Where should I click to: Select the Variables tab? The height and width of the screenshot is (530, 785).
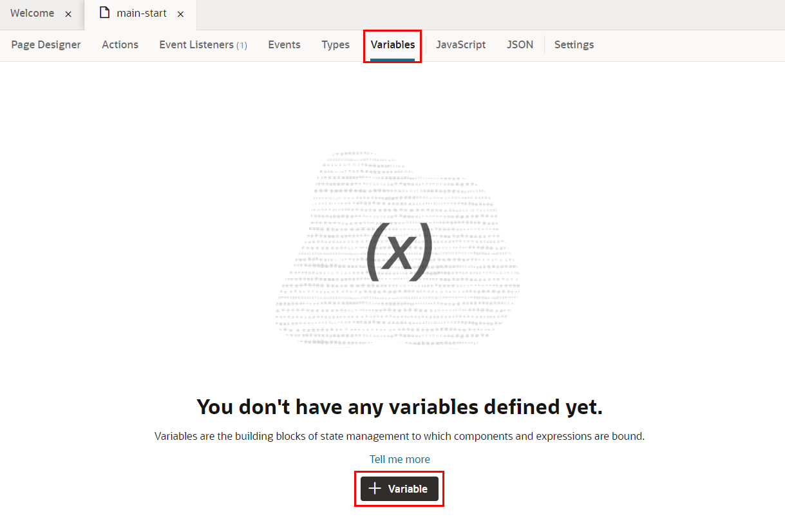(393, 44)
